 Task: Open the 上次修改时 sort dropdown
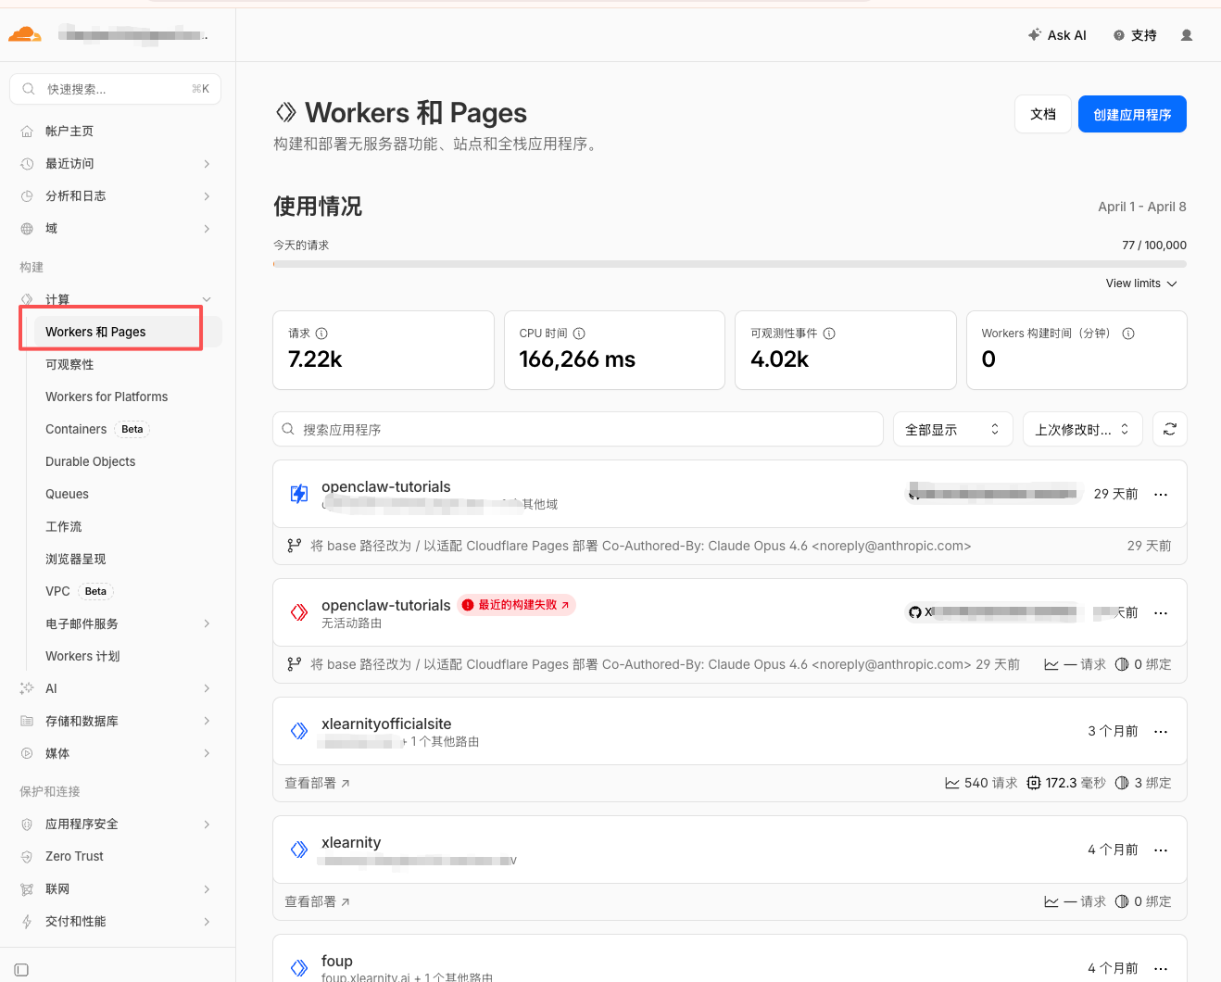pos(1083,429)
